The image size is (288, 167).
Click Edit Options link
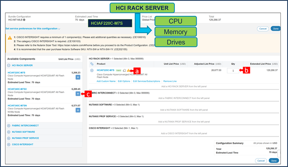click(124, 81)
